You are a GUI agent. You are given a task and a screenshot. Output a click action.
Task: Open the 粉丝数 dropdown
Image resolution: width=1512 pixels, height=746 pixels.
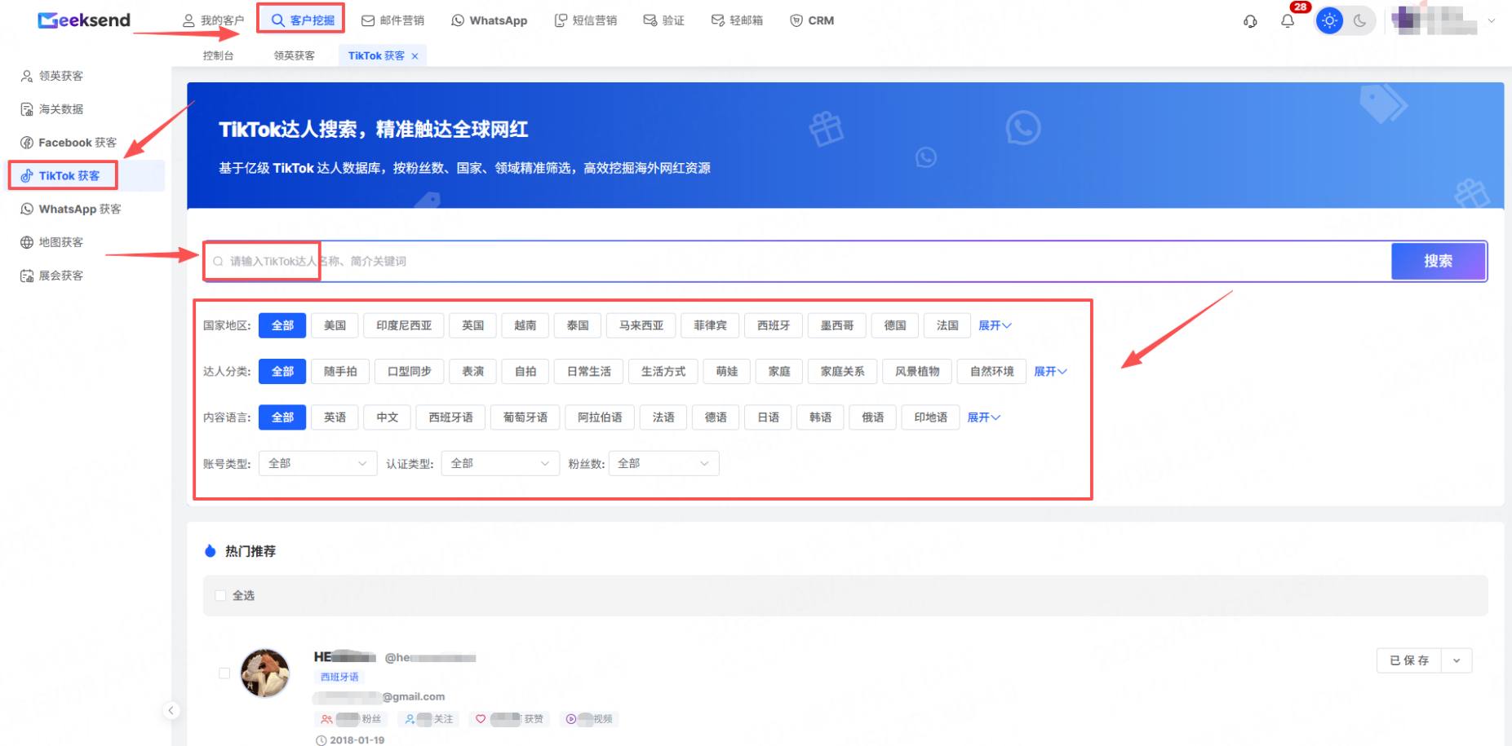tap(663, 463)
